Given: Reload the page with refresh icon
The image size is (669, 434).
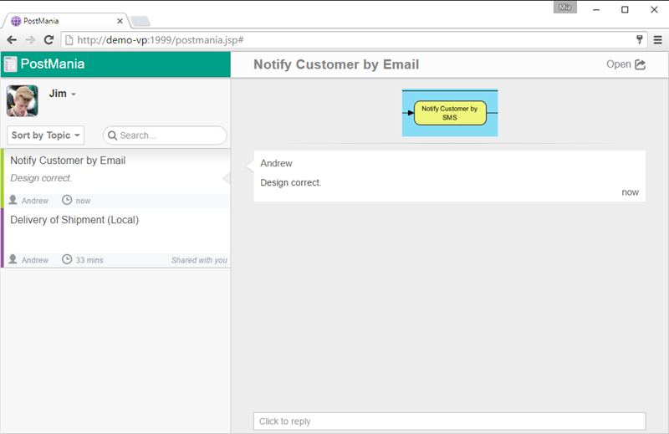Looking at the screenshot, I should tap(49, 39).
